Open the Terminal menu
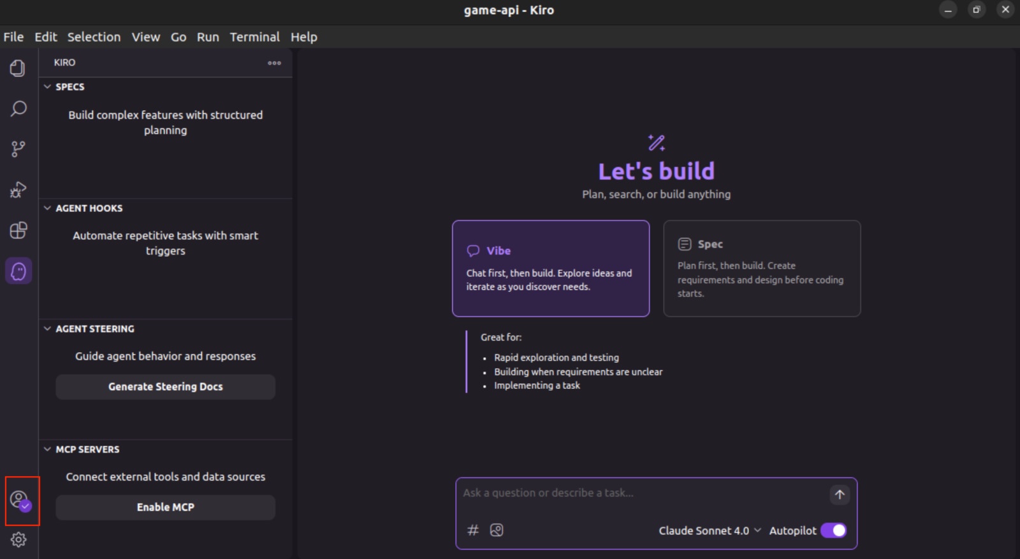Viewport: 1020px width, 559px height. click(x=255, y=37)
